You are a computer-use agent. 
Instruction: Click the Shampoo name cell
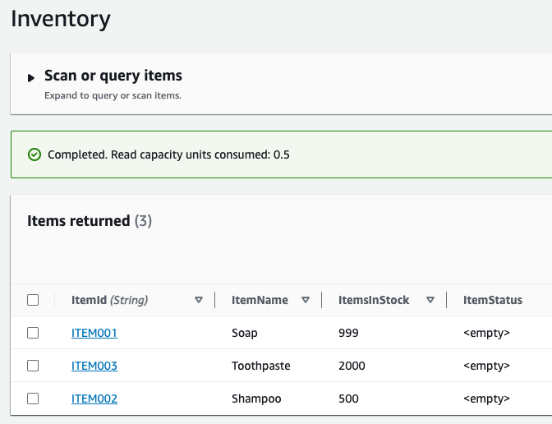coord(256,399)
